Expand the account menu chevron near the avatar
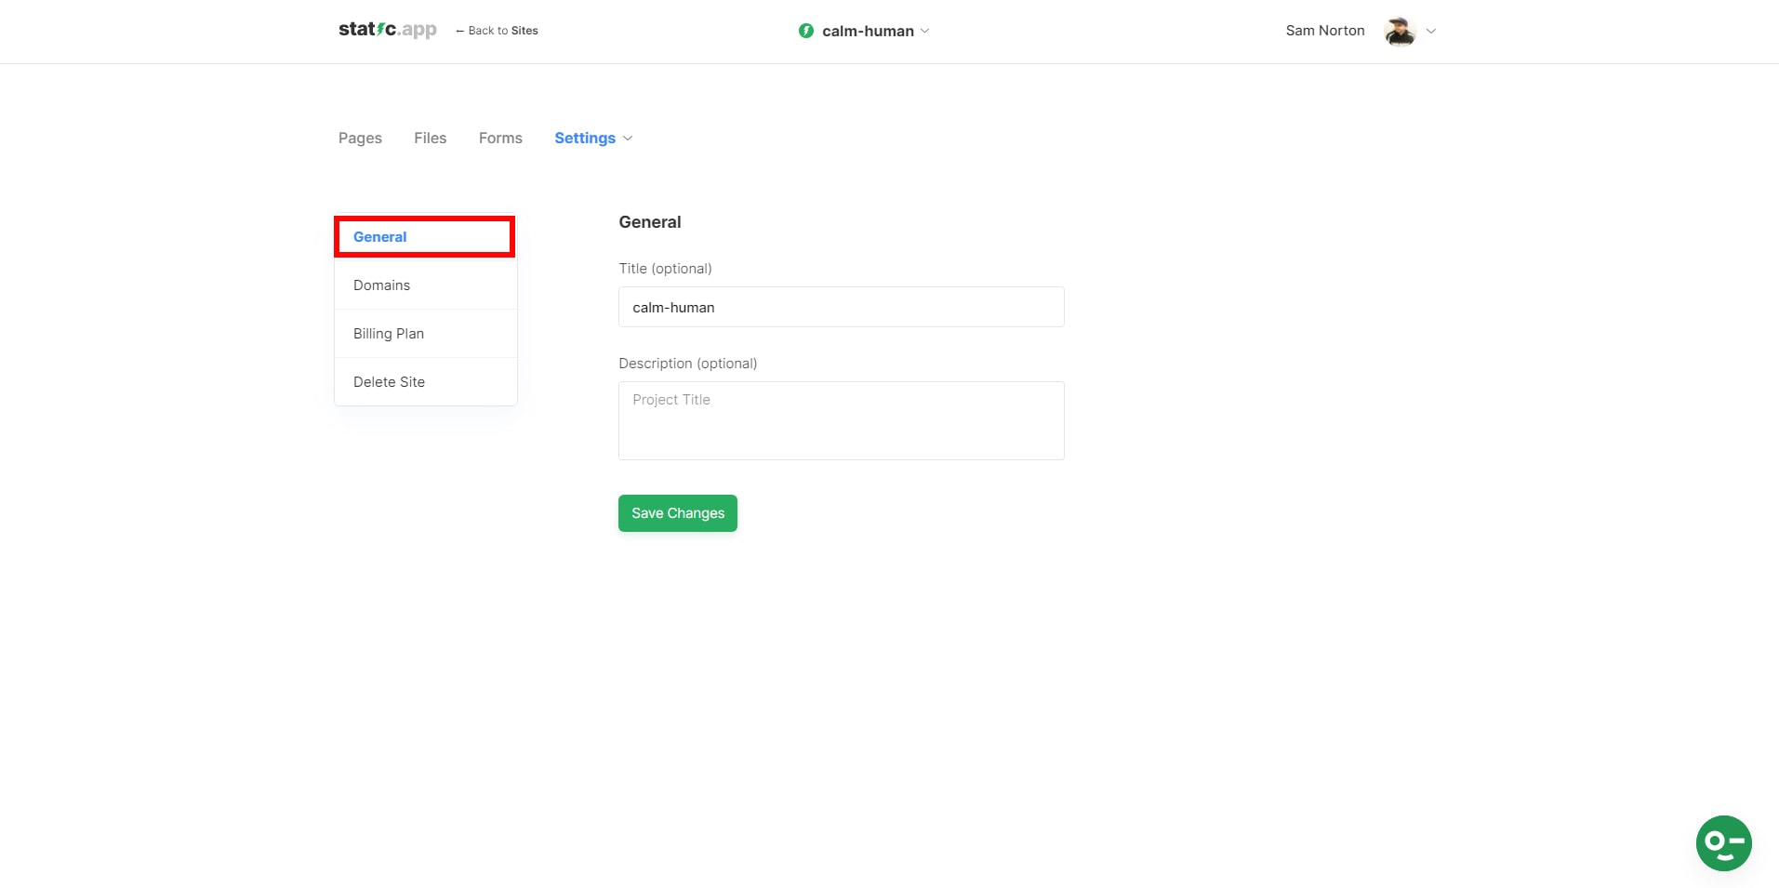 (x=1431, y=31)
